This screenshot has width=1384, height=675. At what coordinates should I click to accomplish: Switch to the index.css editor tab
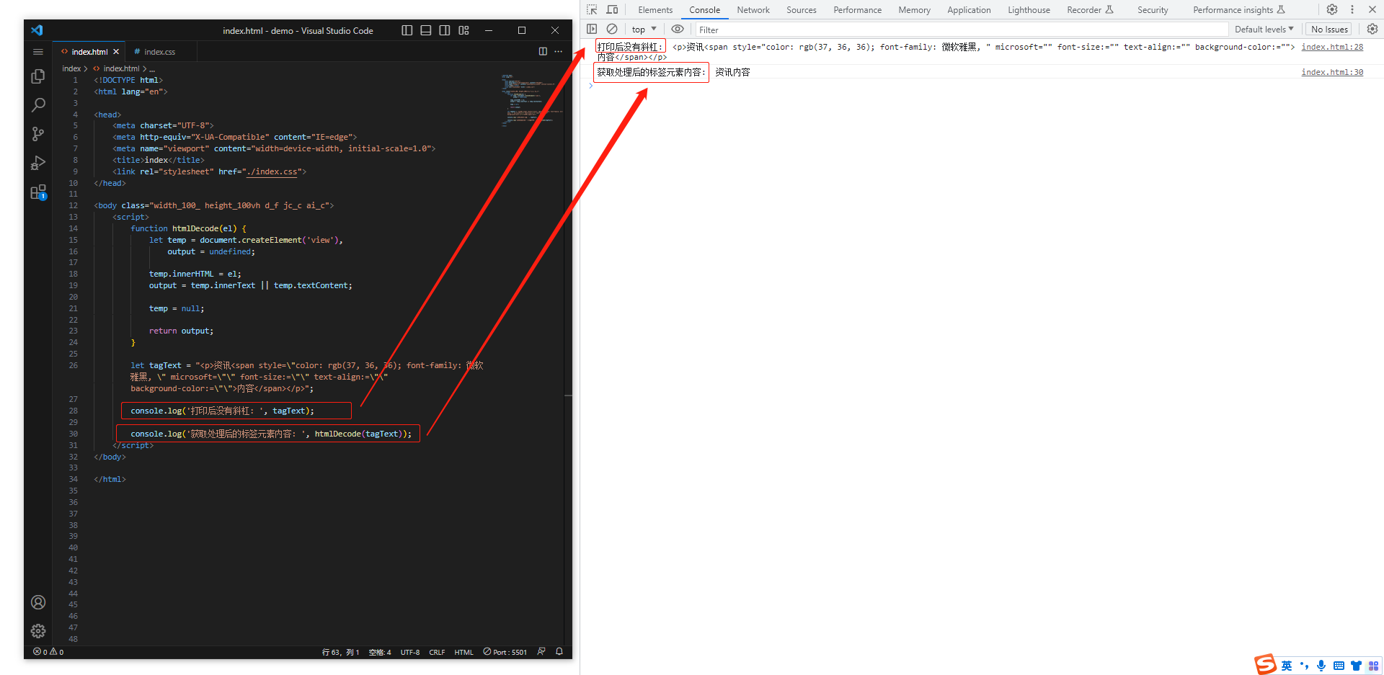(x=160, y=52)
